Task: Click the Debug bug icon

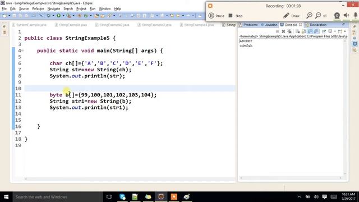Action: [x=49, y=16]
